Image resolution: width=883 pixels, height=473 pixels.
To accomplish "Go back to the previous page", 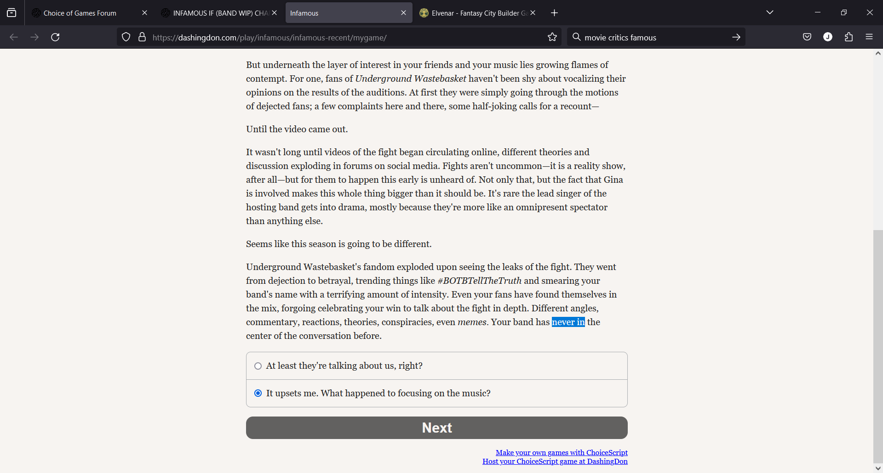I will point(14,37).
